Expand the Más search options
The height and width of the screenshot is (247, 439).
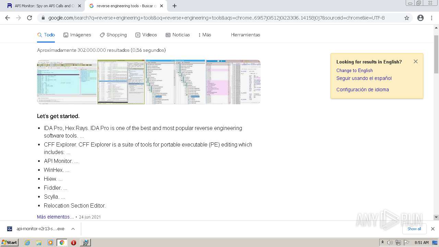[x=205, y=35]
